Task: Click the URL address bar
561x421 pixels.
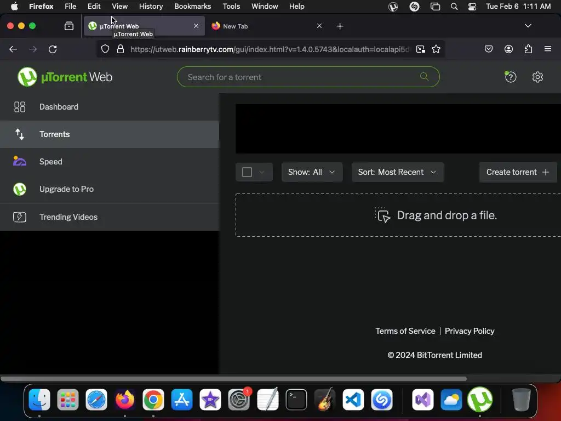Action: pyautogui.click(x=270, y=49)
